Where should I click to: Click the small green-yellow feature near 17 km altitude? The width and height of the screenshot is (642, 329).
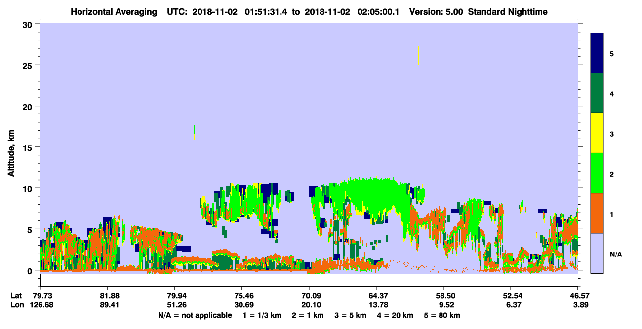(x=194, y=132)
